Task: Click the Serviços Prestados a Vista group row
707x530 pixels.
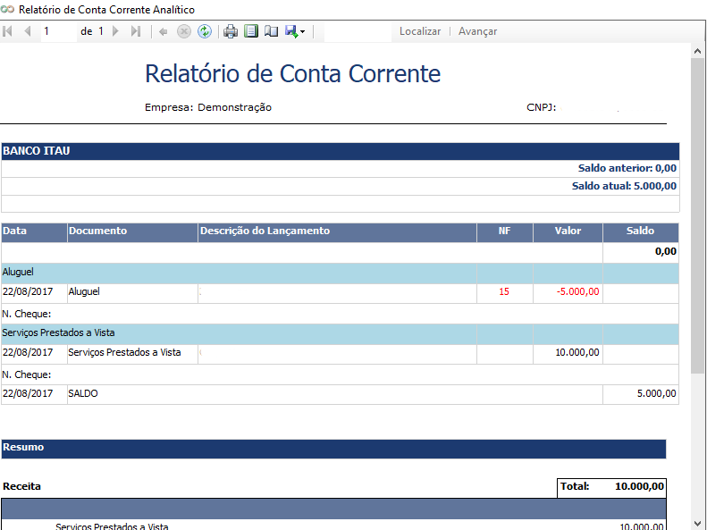Action: click(x=341, y=334)
